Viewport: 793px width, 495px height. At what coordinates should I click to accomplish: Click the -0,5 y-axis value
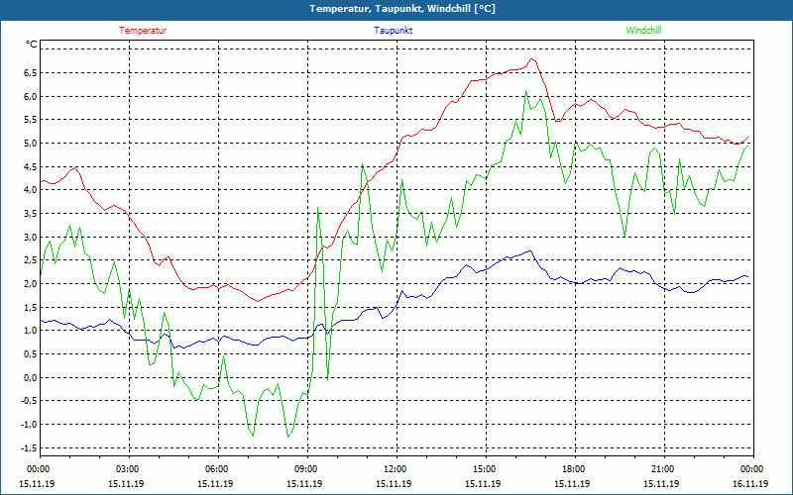click(29, 401)
